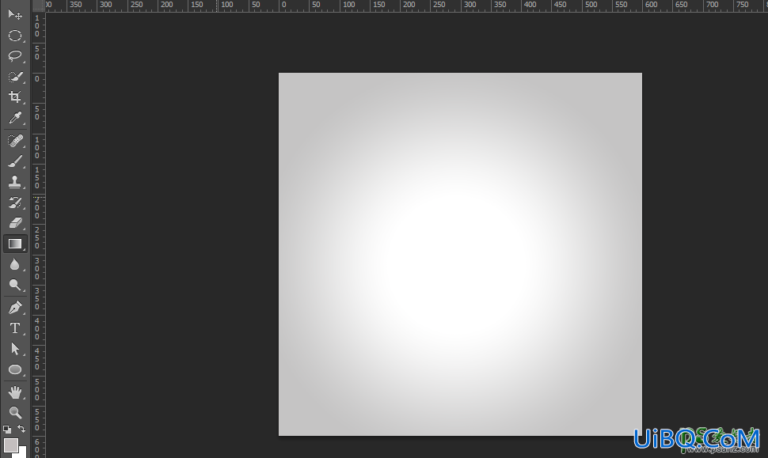Select the Elliptical Marquee tool

(x=15, y=36)
